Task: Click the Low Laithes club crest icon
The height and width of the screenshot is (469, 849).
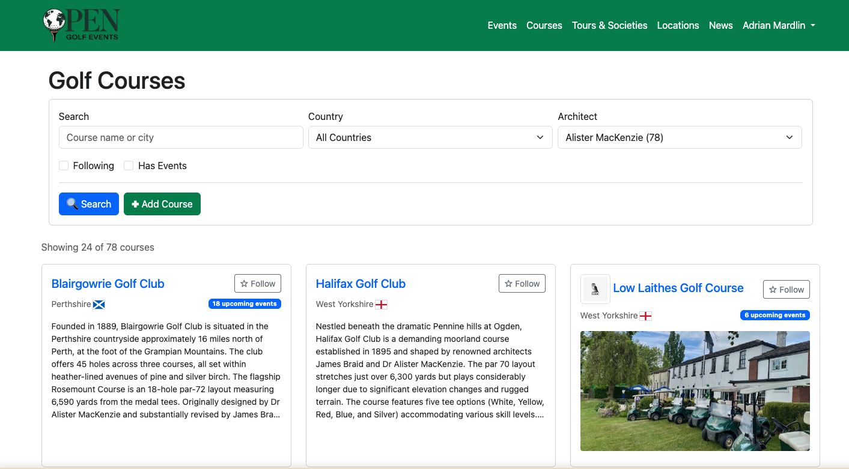Action: (x=595, y=289)
